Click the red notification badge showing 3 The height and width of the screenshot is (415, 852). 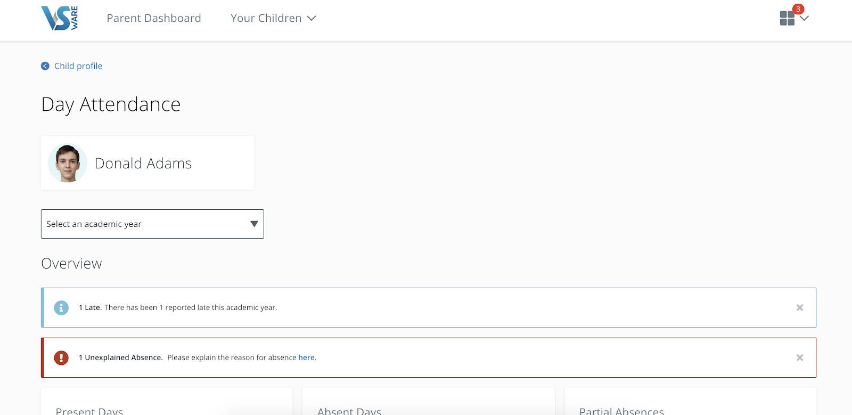point(798,9)
